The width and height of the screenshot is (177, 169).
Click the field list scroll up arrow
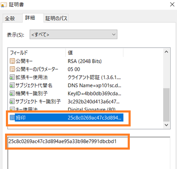(x=166, y=52)
